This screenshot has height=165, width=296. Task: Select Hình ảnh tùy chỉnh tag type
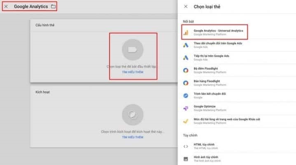[x=239, y=159]
